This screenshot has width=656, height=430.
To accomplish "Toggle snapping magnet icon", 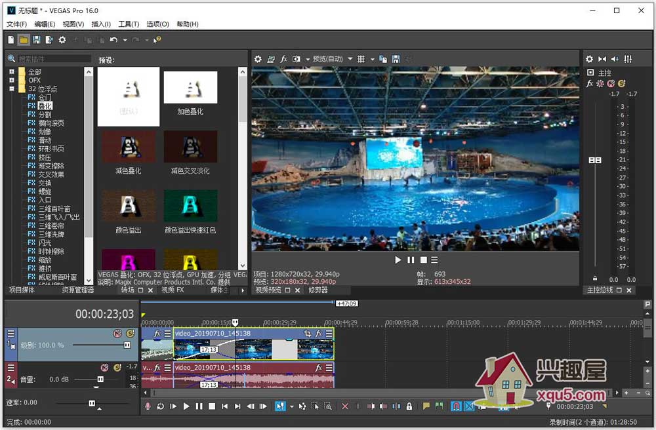I will point(456,406).
